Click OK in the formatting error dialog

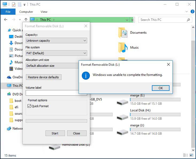click(x=161, y=88)
